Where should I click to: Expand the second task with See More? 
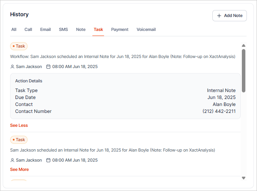pyautogui.click(x=19, y=169)
